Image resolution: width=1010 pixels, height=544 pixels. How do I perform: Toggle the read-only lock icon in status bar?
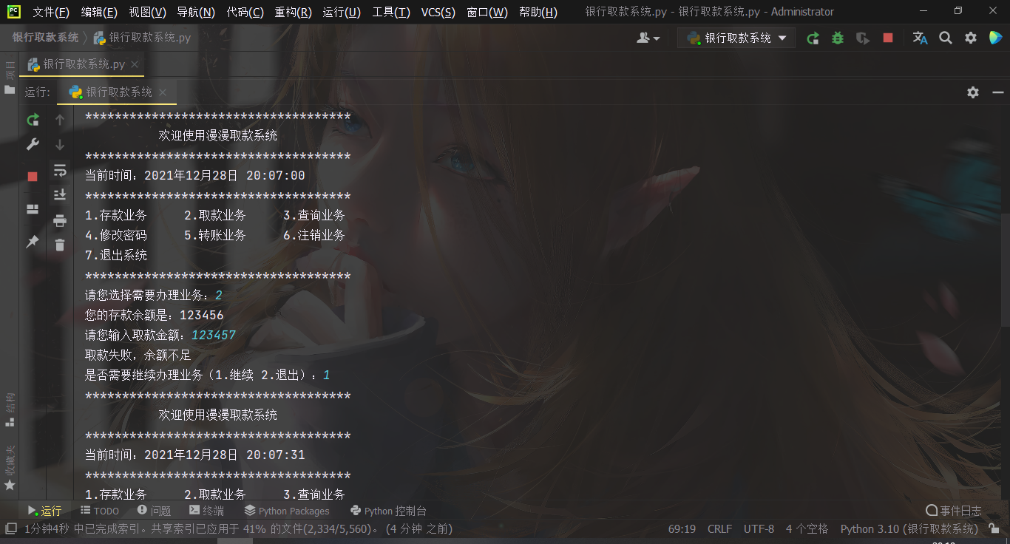(x=994, y=529)
